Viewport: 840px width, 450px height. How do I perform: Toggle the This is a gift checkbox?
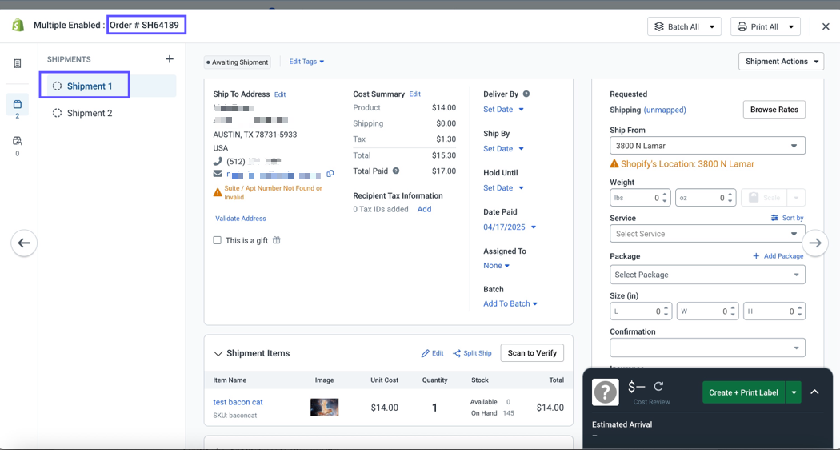217,240
